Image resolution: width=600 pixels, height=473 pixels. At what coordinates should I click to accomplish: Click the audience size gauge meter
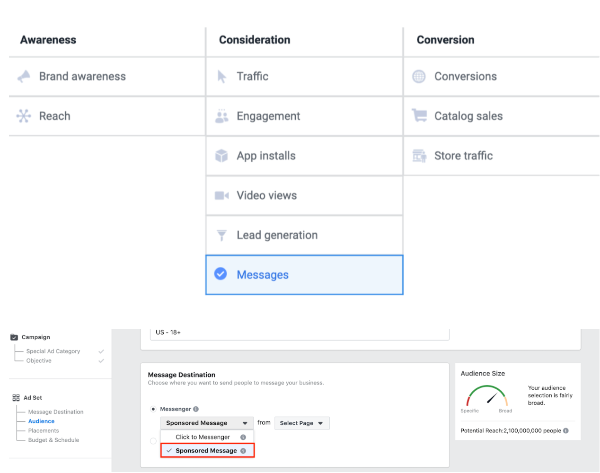[x=486, y=396]
